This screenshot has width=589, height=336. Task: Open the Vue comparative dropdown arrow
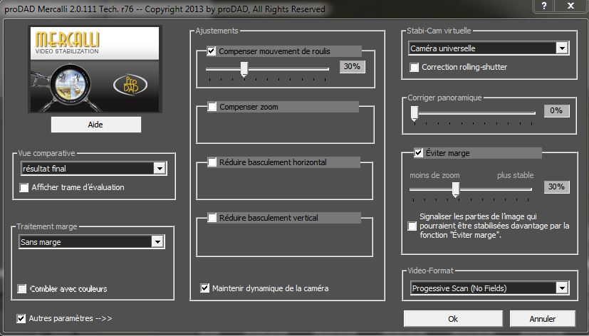tap(160, 169)
